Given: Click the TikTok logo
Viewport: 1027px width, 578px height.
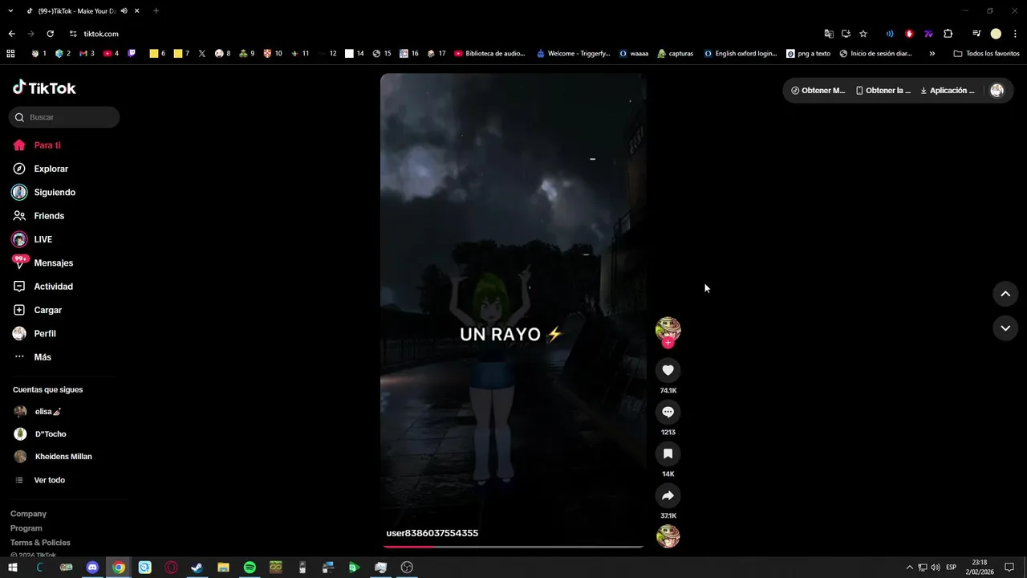Looking at the screenshot, I should tap(44, 88).
